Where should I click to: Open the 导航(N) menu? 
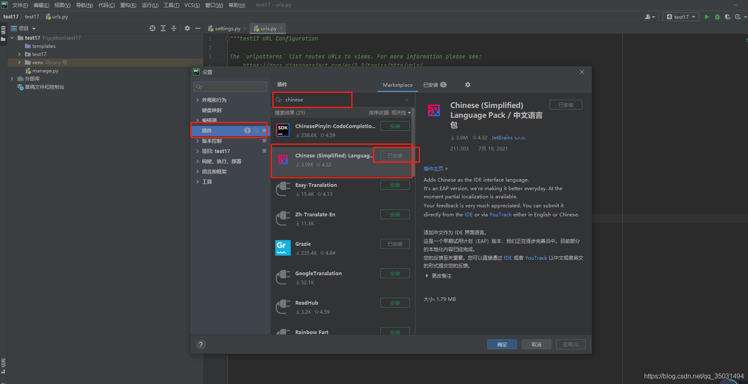[x=84, y=5]
